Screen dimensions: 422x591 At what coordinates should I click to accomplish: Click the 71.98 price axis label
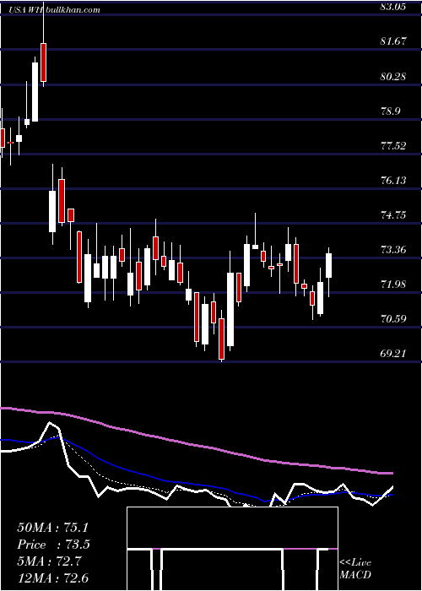[x=393, y=285]
